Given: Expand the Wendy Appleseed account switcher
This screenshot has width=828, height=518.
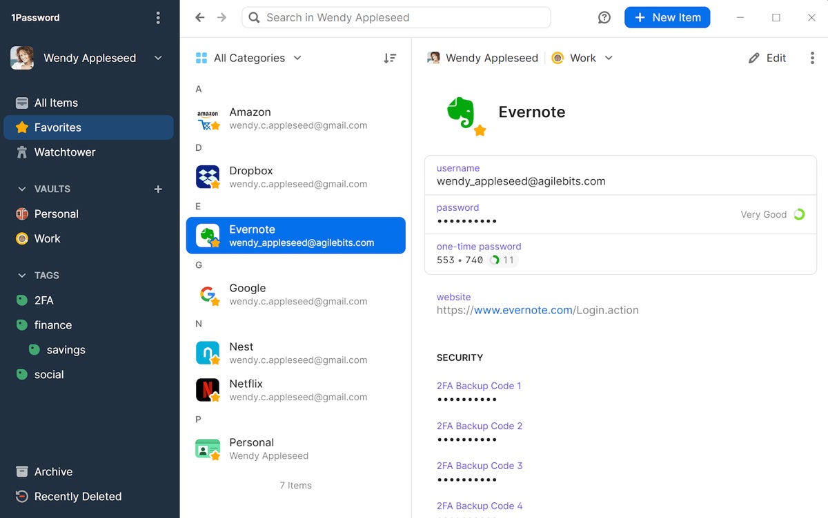Looking at the screenshot, I should (x=158, y=59).
